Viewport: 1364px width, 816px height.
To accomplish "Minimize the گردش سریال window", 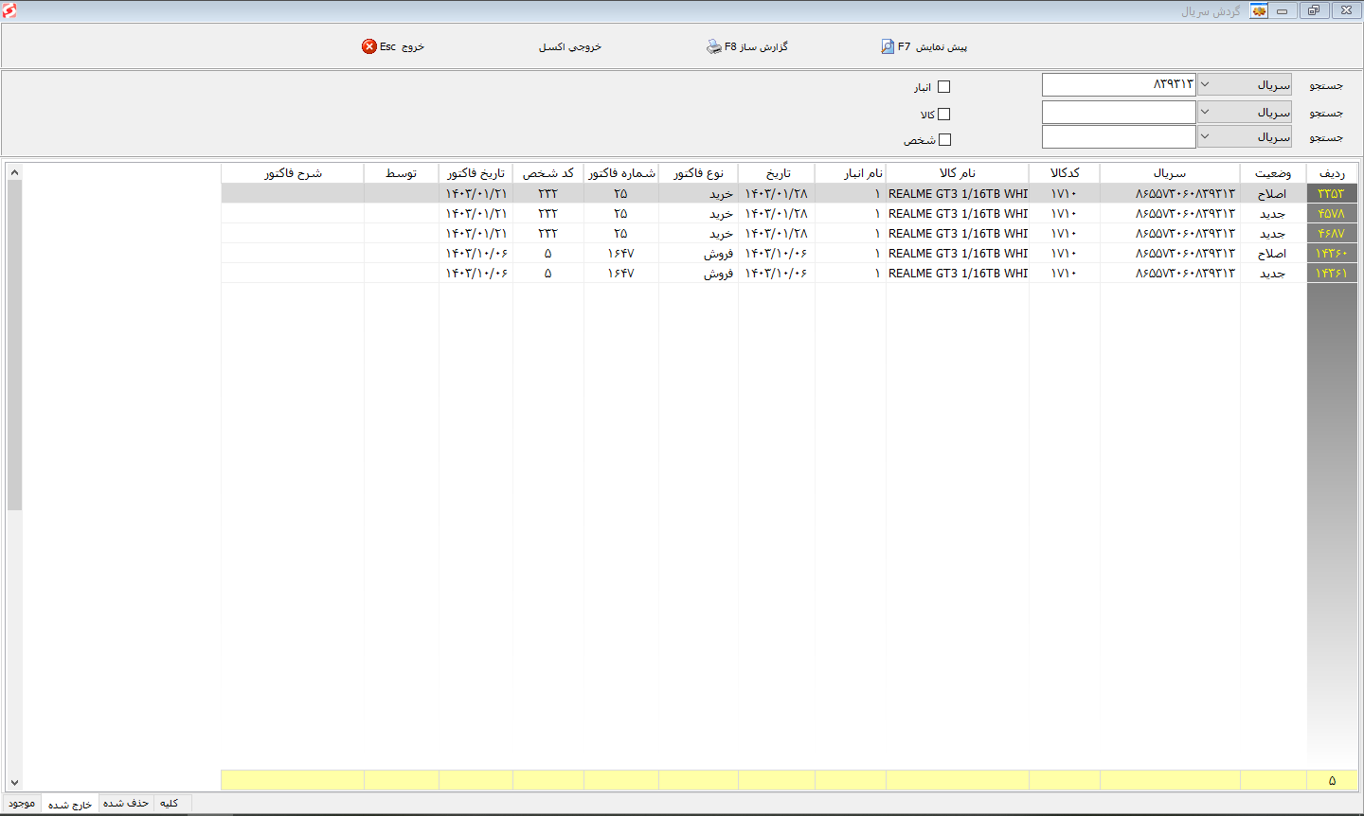I will pos(1282,10).
